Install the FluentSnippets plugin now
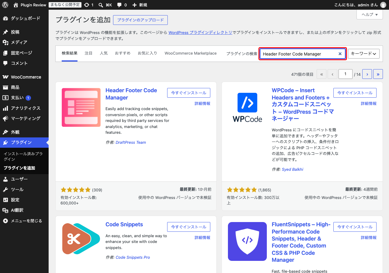Image resolution: width=389 pixels, height=273 pixels. 355,227
